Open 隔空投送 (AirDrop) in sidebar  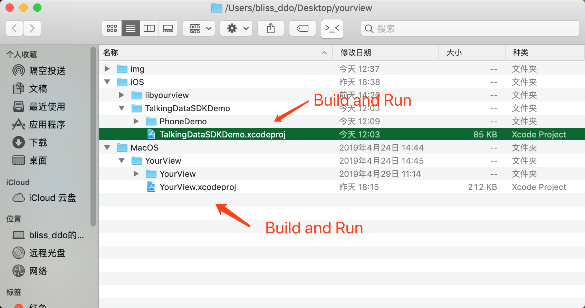click(47, 70)
